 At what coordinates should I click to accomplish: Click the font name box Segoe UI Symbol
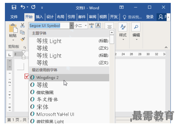(x=49, y=26)
